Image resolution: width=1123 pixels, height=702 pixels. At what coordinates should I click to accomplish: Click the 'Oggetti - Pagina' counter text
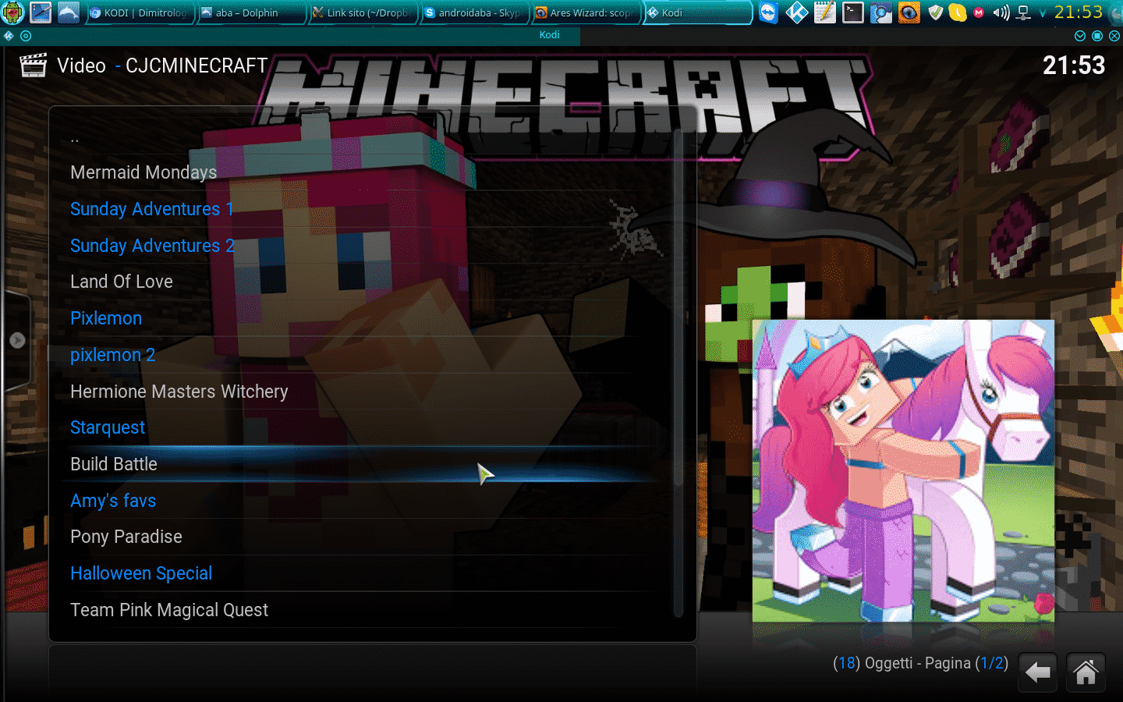[x=920, y=663]
